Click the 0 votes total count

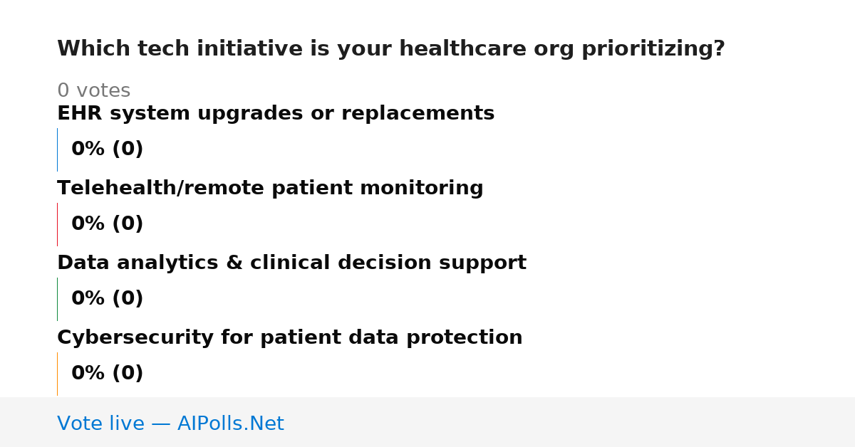(x=93, y=91)
